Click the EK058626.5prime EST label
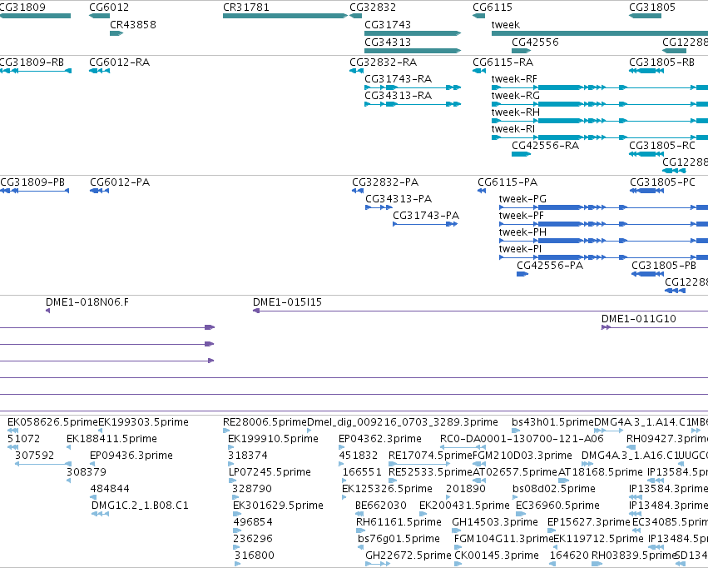 point(52,422)
